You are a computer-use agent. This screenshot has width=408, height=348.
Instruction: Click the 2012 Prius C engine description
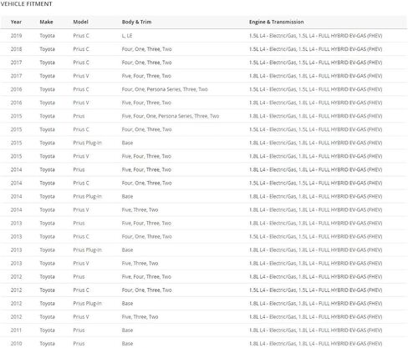click(x=315, y=290)
